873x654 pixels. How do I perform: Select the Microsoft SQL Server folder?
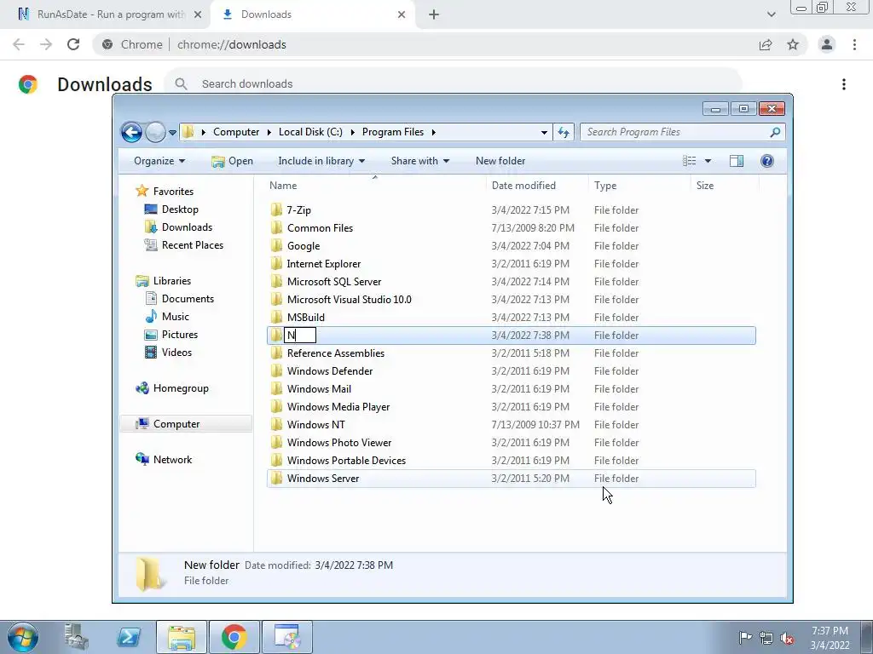(x=334, y=281)
